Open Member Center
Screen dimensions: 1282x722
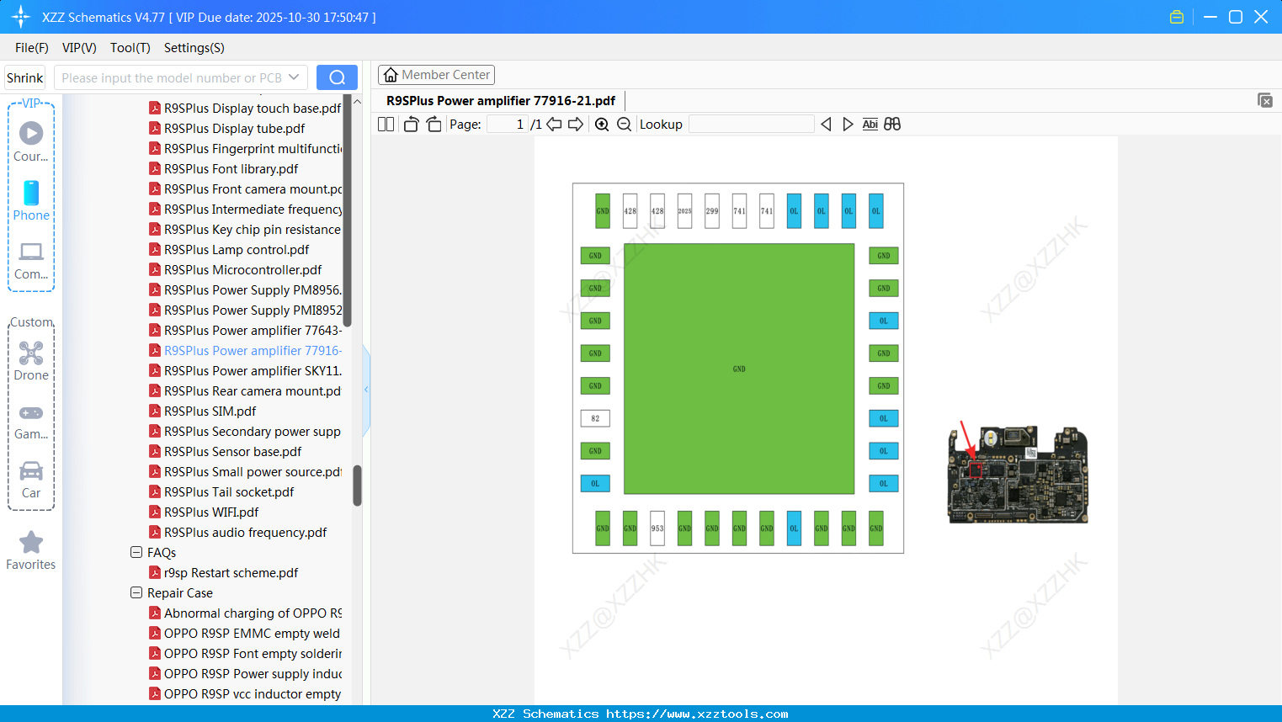(x=436, y=75)
